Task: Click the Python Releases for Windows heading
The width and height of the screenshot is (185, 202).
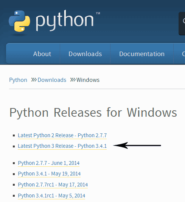Action: pos(93,113)
